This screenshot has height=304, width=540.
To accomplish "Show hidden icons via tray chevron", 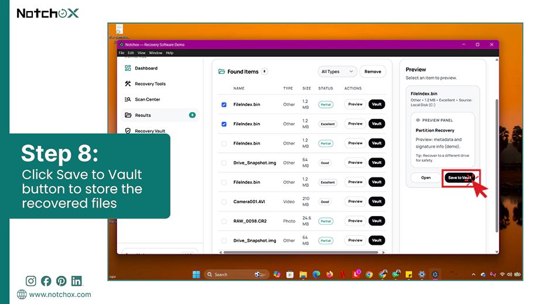I will (x=474, y=274).
